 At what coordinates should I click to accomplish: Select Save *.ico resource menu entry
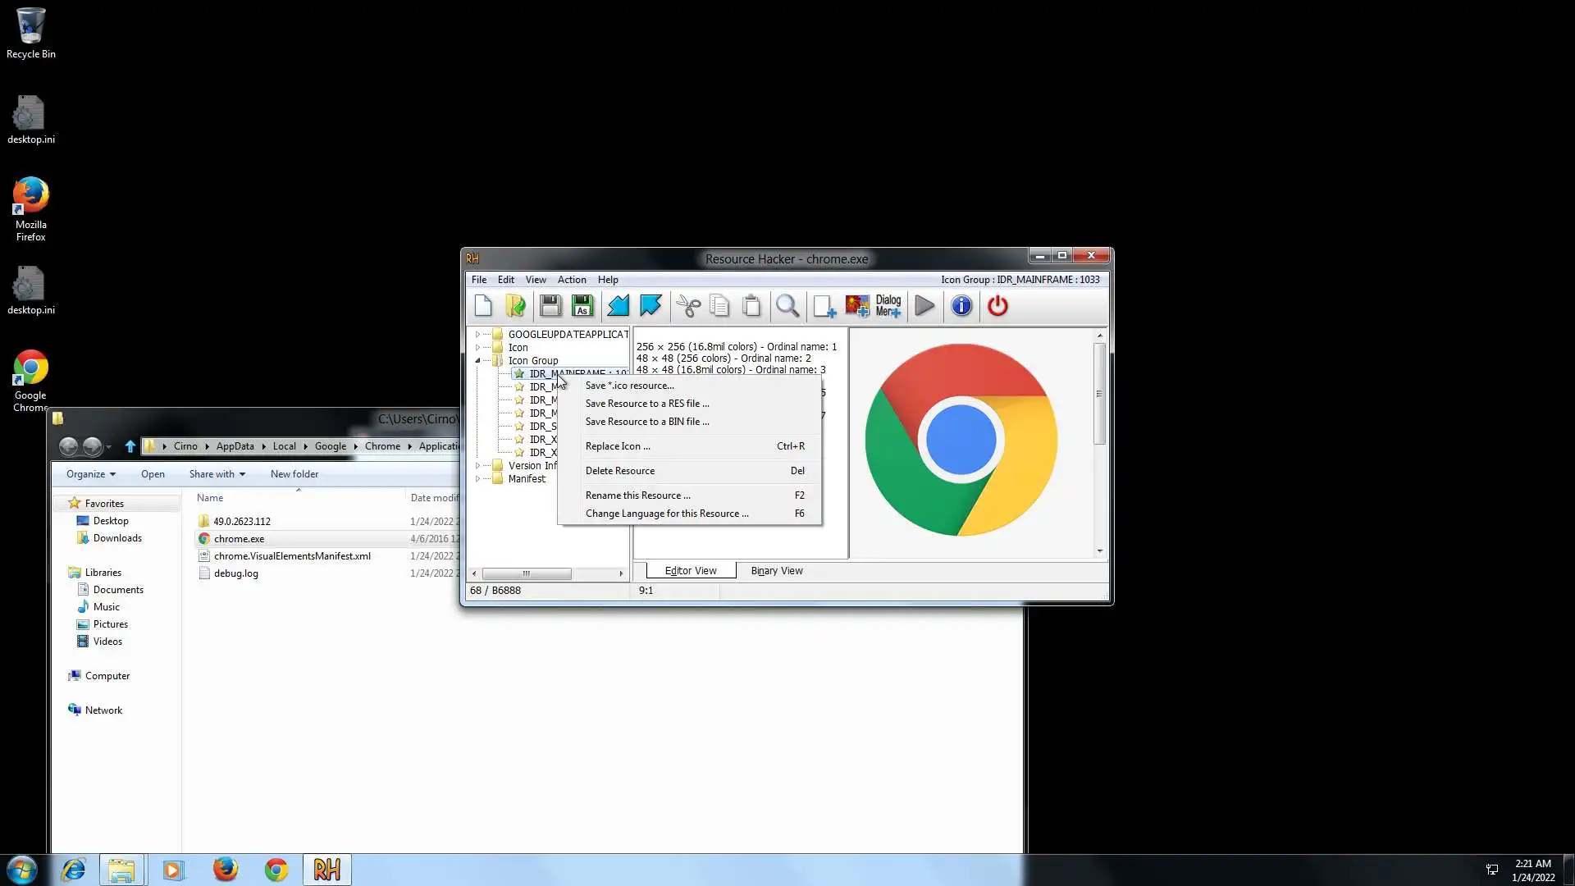[629, 386]
